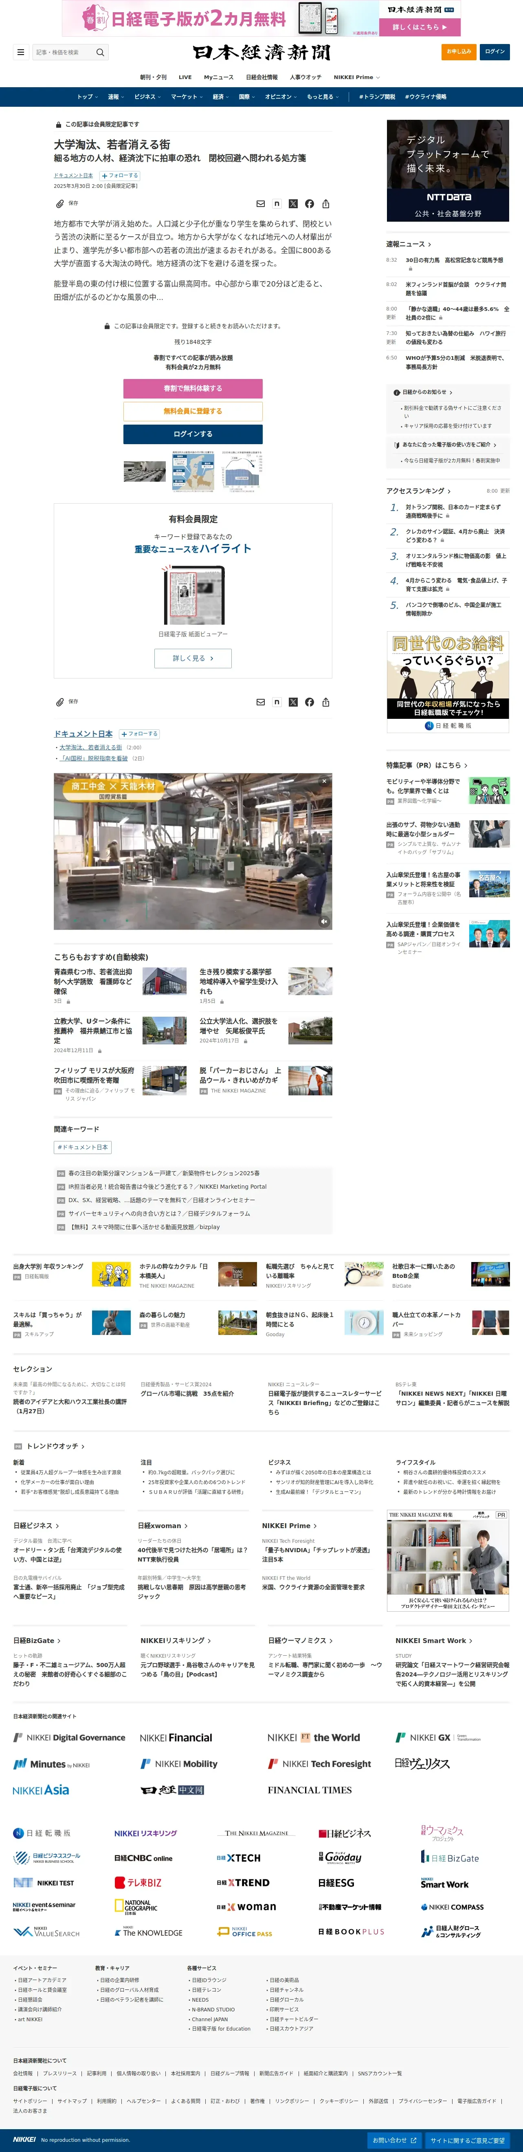Toggle 保存 clip beneath the headline

(x=67, y=204)
